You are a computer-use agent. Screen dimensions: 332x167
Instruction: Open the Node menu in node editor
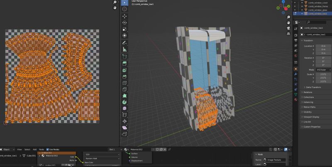[41, 150]
